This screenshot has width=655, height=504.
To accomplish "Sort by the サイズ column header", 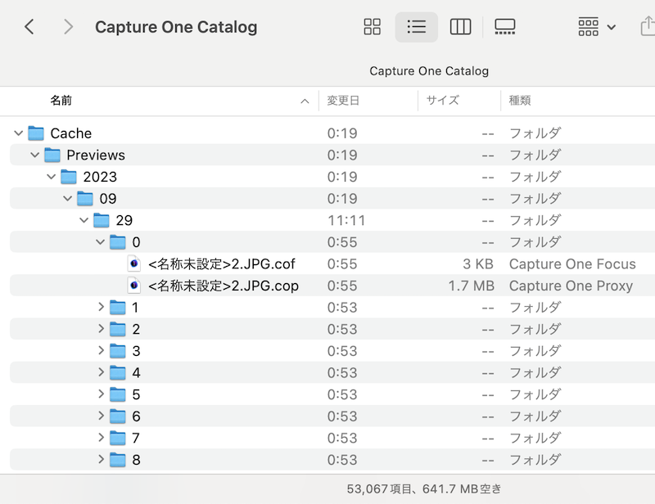I will (x=442, y=101).
